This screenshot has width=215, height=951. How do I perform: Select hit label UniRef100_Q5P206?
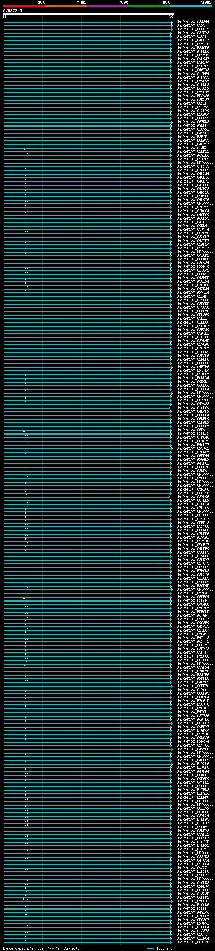(x=192, y=489)
